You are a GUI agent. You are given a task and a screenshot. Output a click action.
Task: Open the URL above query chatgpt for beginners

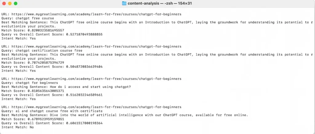tap(96, 79)
